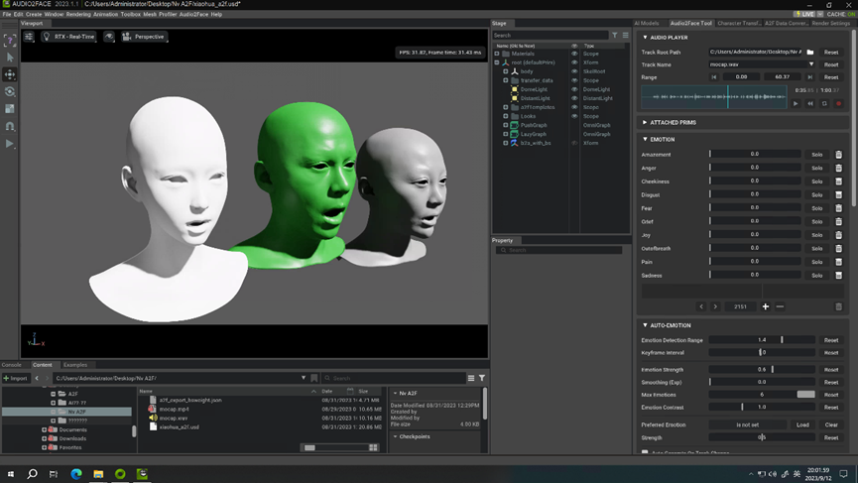Screen dimensions: 858x483
Task: Expand the Materials tree item in Stage
Action: [x=497, y=54]
